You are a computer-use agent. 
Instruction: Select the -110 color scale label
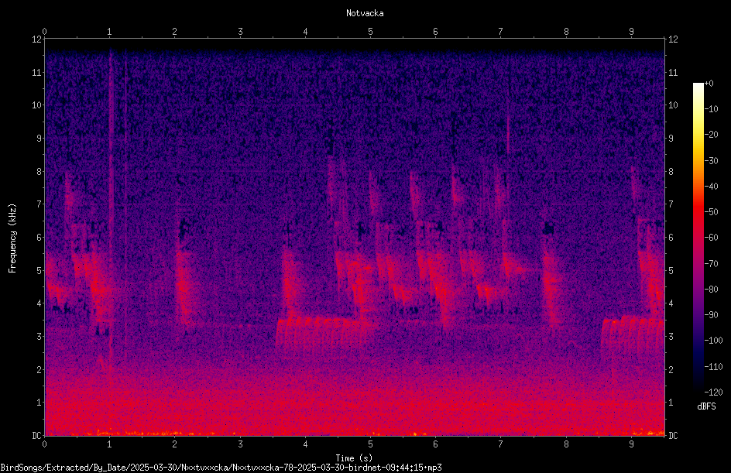pyautogui.click(x=714, y=367)
